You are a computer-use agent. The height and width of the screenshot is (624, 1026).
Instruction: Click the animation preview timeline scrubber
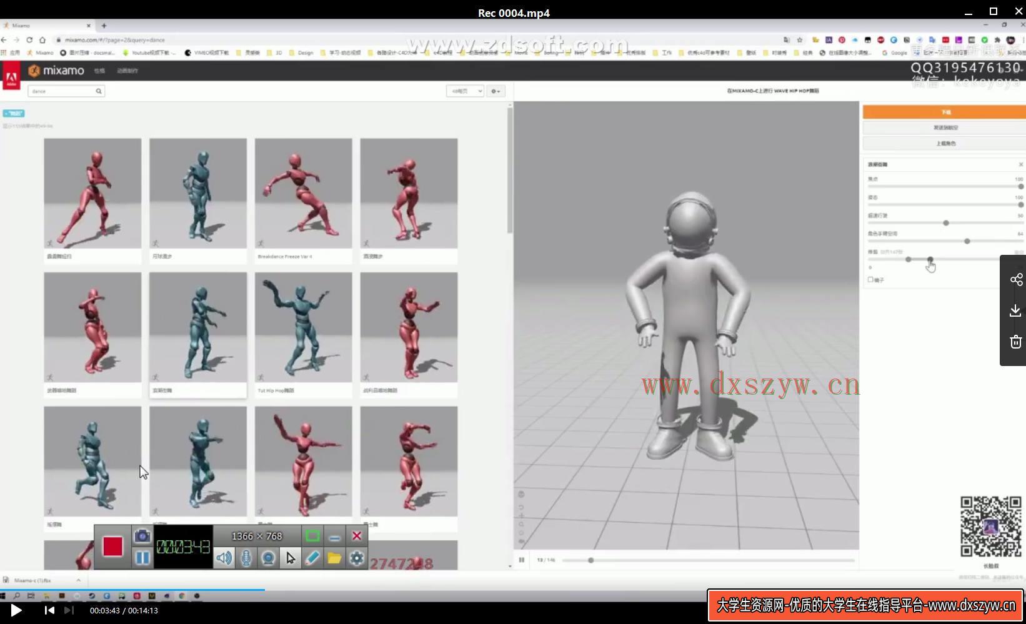click(x=590, y=560)
